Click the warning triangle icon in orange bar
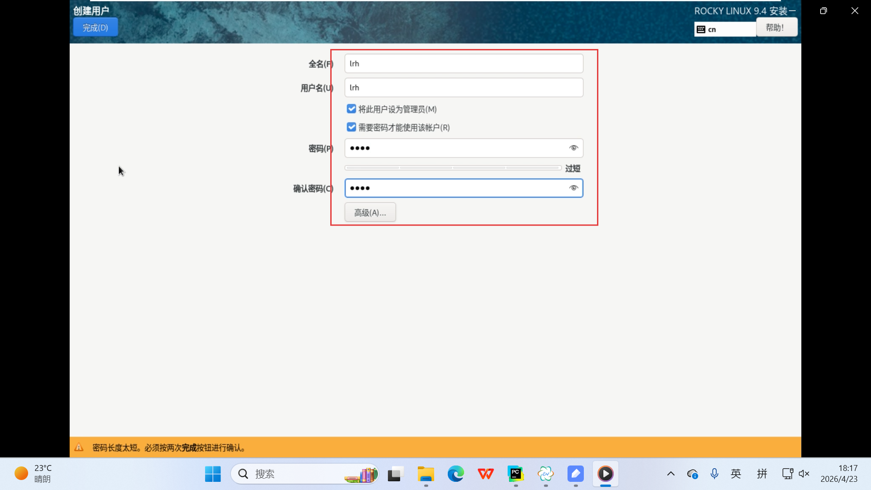The width and height of the screenshot is (871, 490). pyautogui.click(x=79, y=447)
